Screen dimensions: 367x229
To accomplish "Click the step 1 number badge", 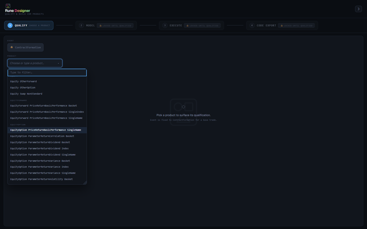I will [x=10, y=25].
